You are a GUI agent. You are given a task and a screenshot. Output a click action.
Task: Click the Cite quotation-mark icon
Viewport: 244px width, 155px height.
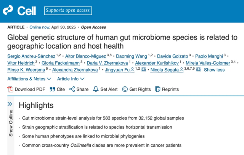click(x=52, y=89)
